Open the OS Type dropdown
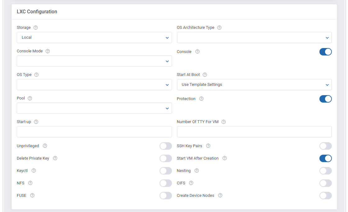Viewport: 348px width, 212px height. click(94, 85)
